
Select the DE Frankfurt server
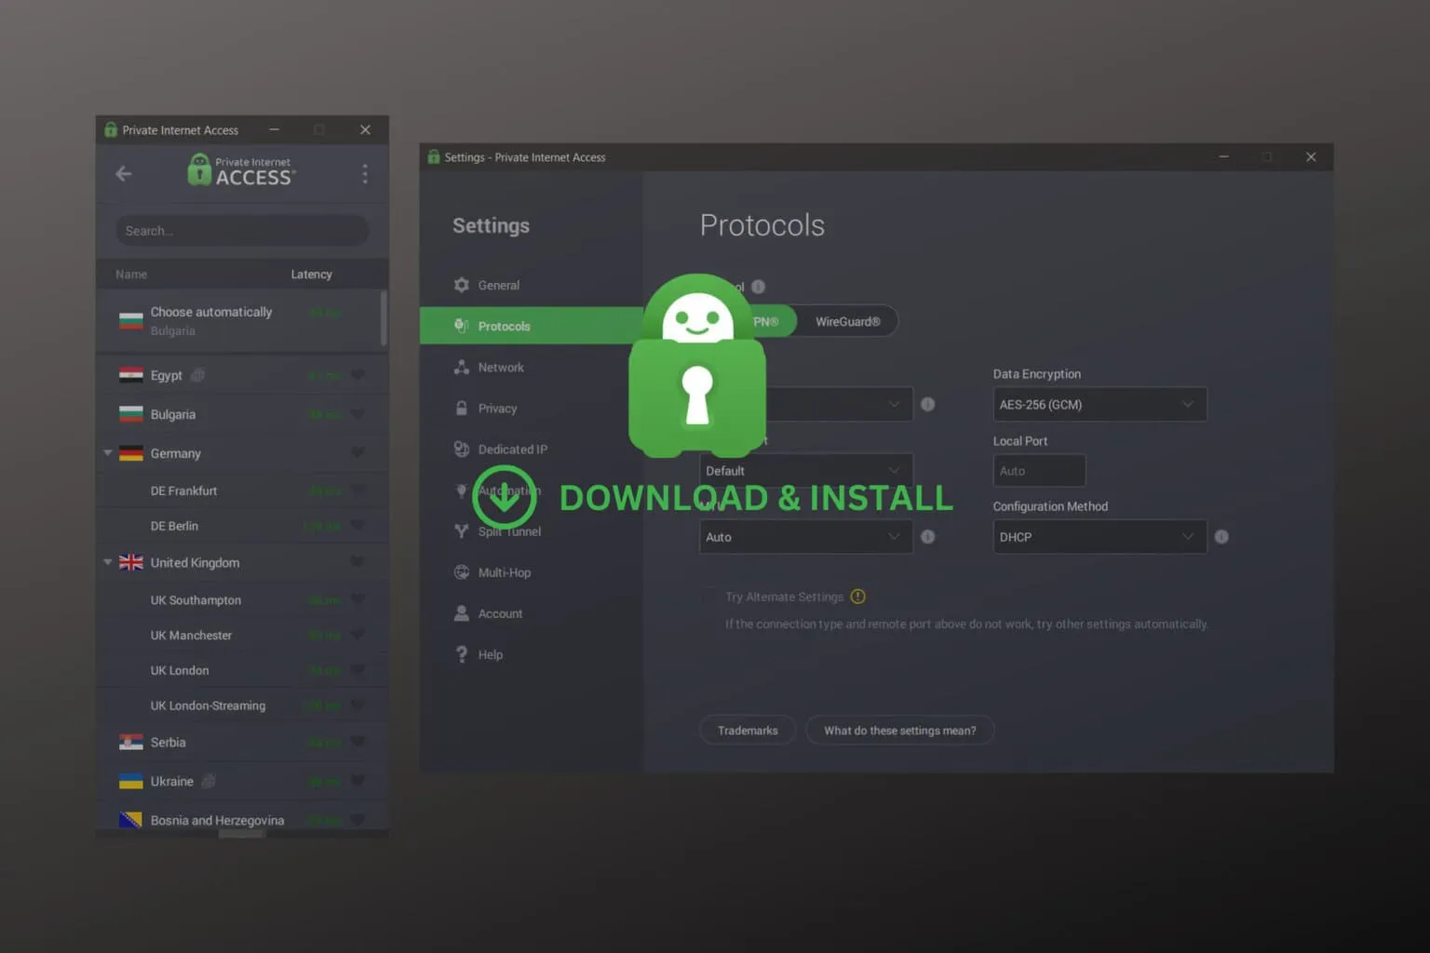point(242,490)
